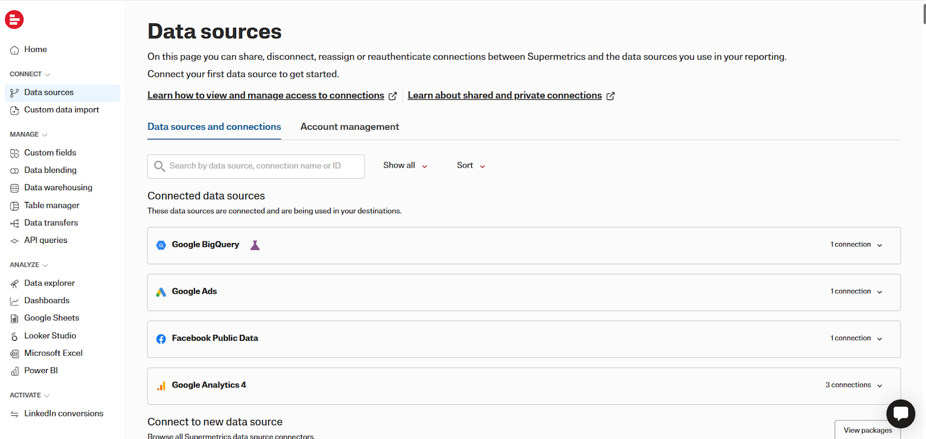Image resolution: width=926 pixels, height=439 pixels.
Task: Click the Data warehousing icon
Action: [14, 188]
